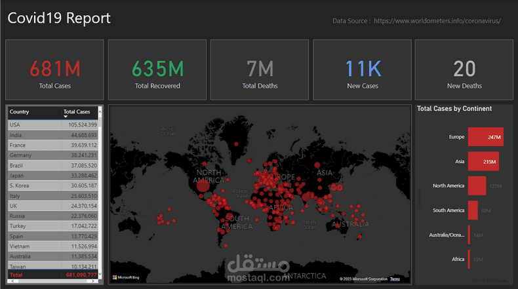Open the Terms link on map
Viewport: 518px width, 289px height.
[395, 279]
